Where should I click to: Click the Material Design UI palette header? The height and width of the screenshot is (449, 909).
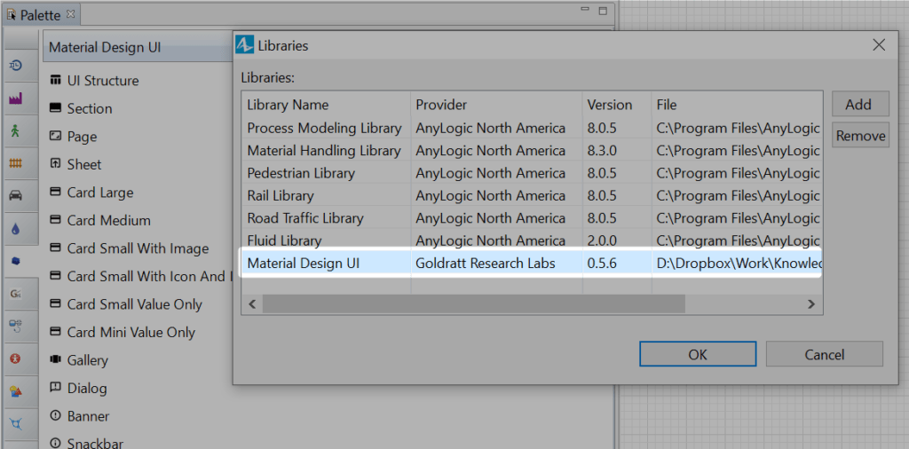point(138,47)
